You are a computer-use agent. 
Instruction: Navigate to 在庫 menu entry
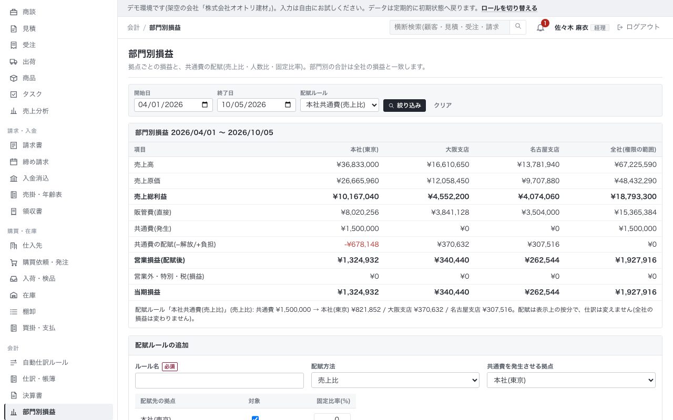coord(58,295)
